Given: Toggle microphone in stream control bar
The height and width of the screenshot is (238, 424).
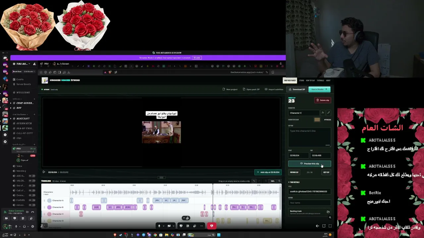Looking at the screenshot, I should click(159, 226).
